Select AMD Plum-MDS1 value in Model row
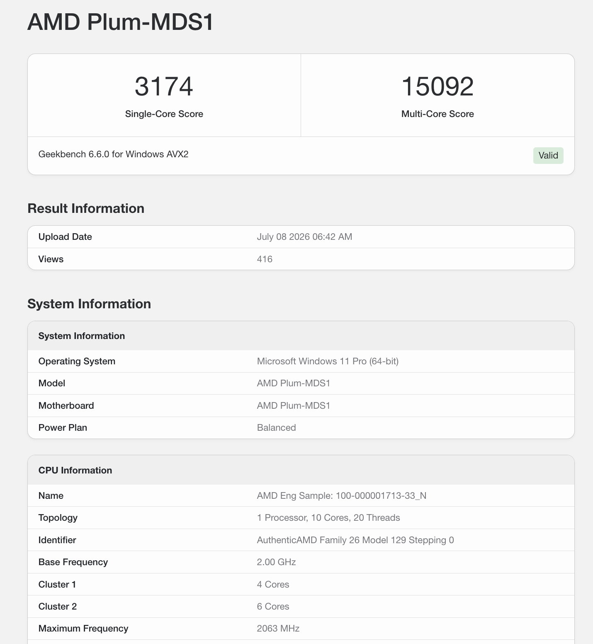 [x=294, y=383]
